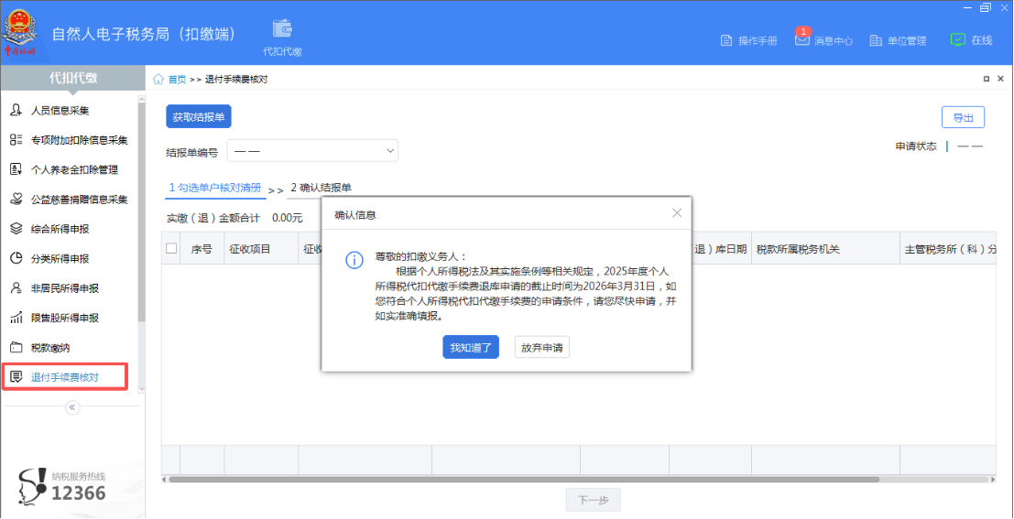Open 单位管理 unit management

898,40
